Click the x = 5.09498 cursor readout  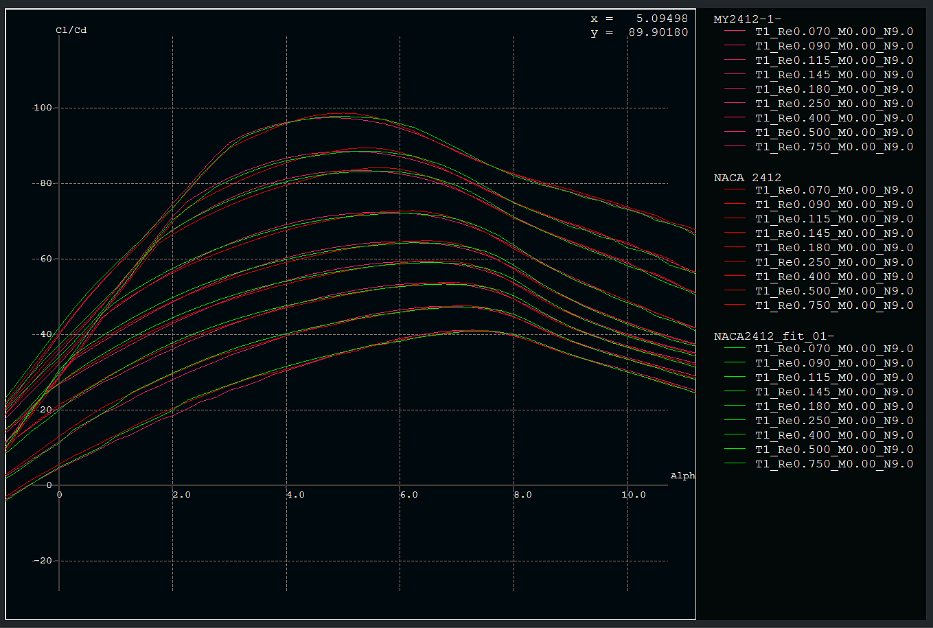tap(639, 19)
